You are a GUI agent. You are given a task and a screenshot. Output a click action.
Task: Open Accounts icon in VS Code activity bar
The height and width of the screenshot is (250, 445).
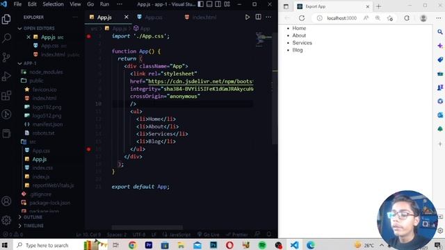(6, 201)
